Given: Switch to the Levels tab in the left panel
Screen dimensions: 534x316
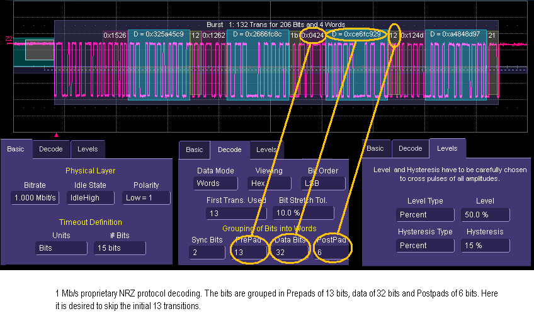Looking at the screenshot, I should (x=88, y=150).
